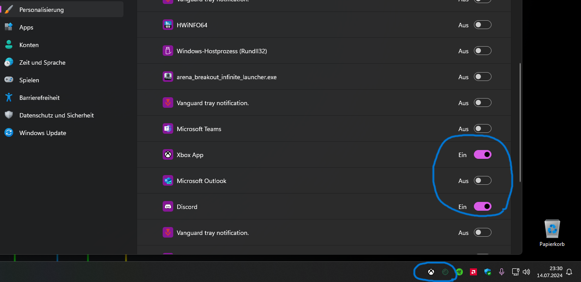Open the notifications bell in the taskbar
The image size is (581, 282).
pos(570,272)
